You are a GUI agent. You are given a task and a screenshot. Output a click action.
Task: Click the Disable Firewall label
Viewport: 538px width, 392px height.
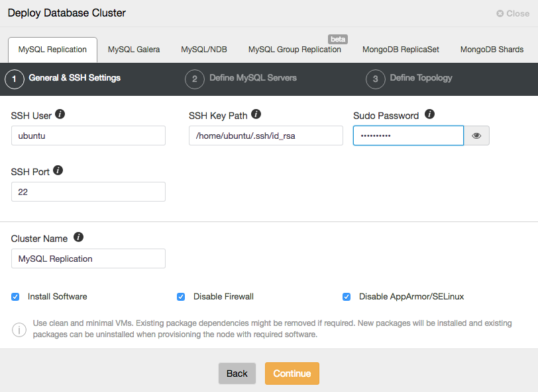223,297
